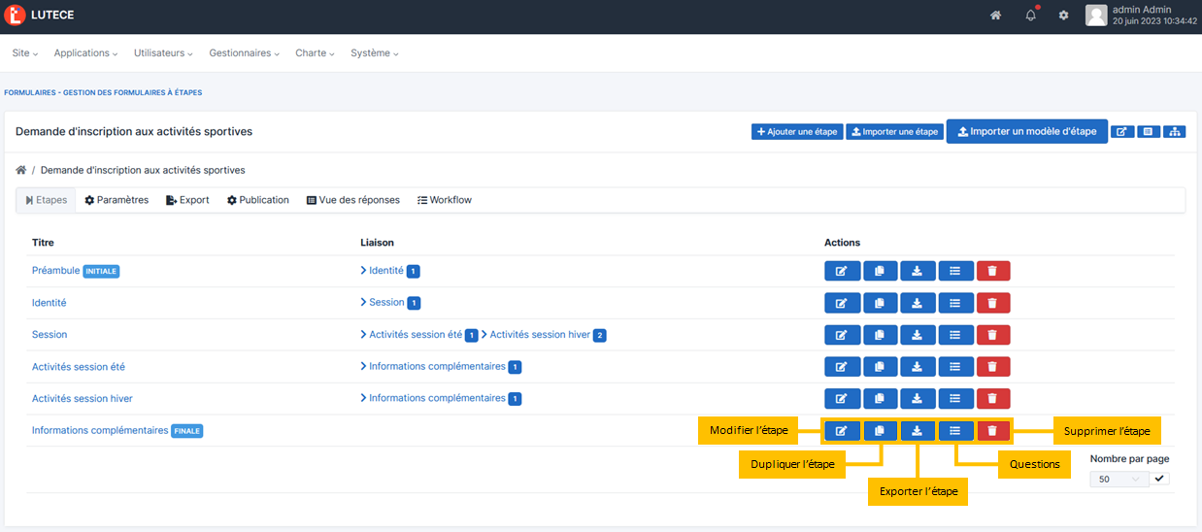The height and width of the screenshot is (532, 1202).
Task: Expand the Utilisateurs menu
Action: click(x=163, y=53)
